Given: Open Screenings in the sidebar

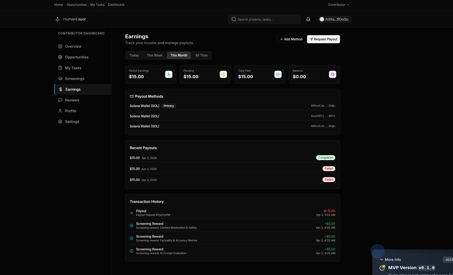Looking at the screenshot, I should point(83,79).
